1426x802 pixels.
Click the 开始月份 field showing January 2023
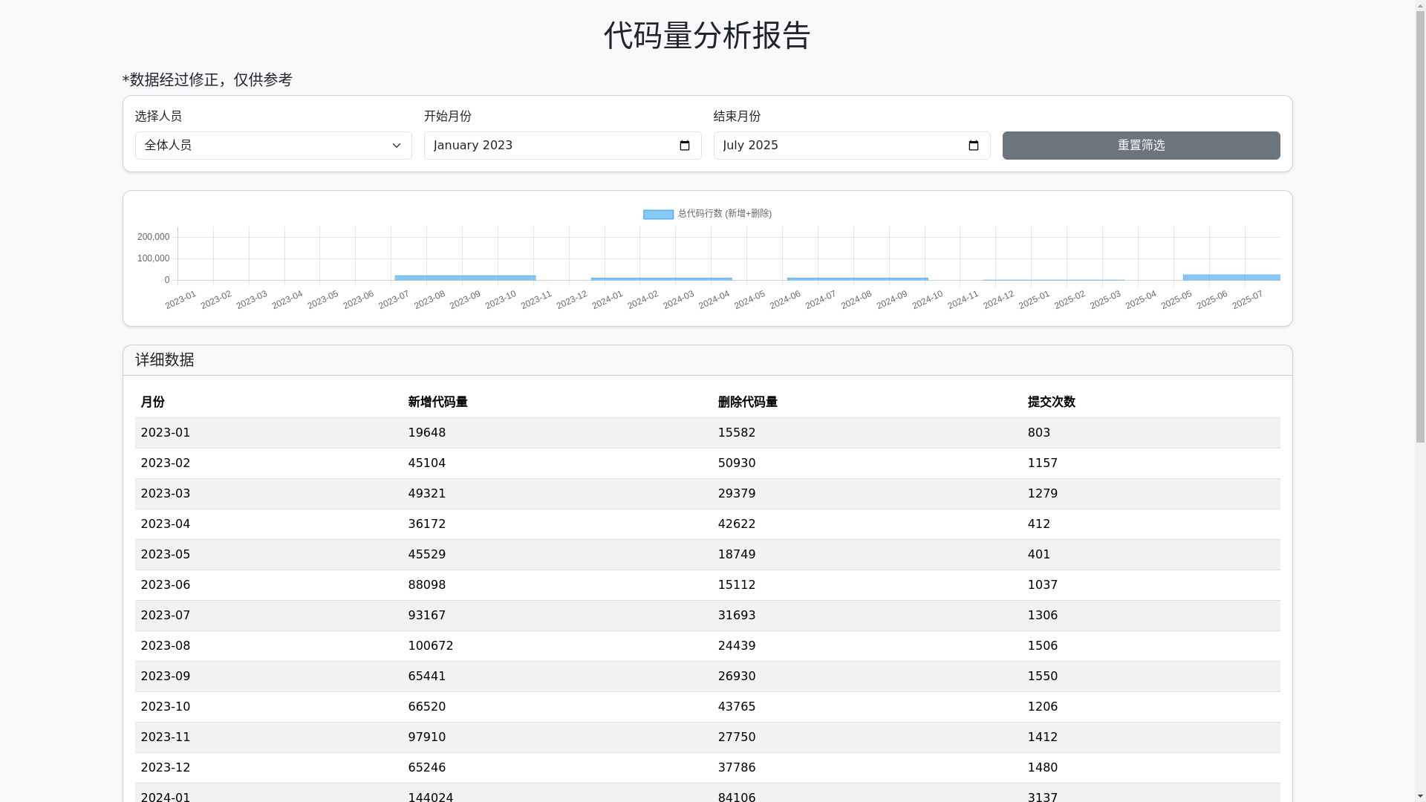pos(562,146)
